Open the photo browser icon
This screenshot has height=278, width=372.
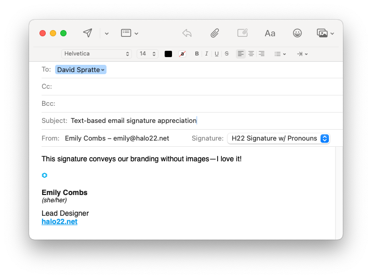click(322, 33)
